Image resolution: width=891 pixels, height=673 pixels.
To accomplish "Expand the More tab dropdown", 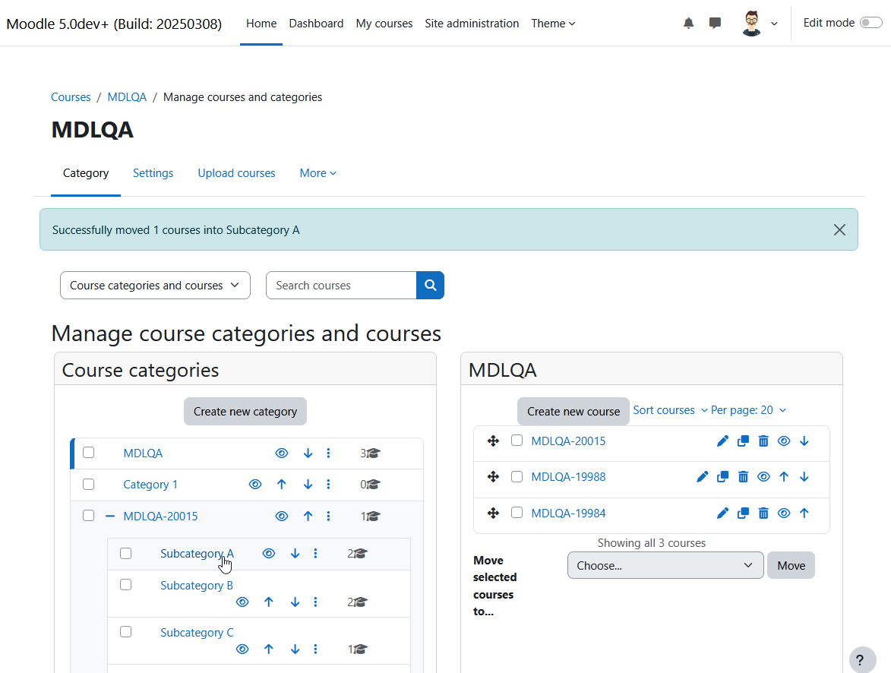I will tap(318, 173).
